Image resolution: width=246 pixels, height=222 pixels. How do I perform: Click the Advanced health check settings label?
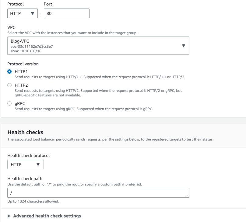click(x=47, y=216)
